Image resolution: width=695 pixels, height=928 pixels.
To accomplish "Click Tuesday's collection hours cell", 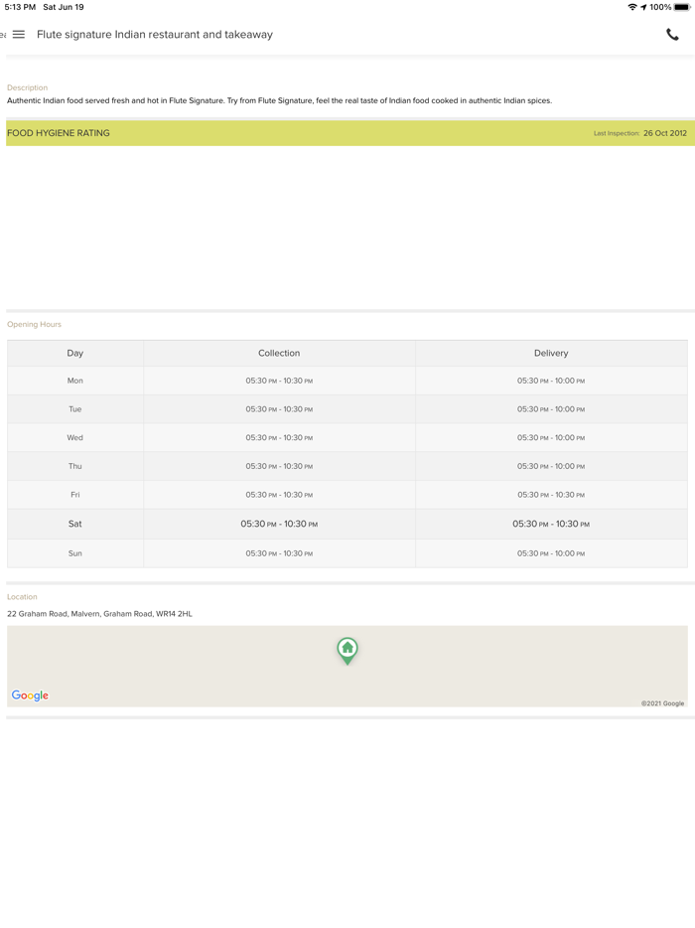I will [x=279, y=409].
